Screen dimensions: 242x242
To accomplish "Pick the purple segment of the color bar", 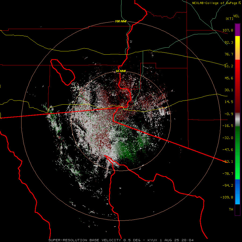I will (237, 30).
